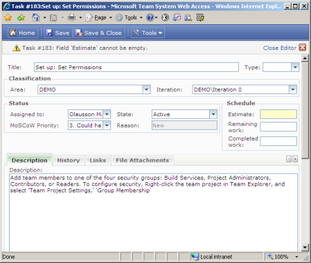The image size is (311, 263).
Task: Click the Internet Explorer title bar icon
Action: click(x=7, y=6)
